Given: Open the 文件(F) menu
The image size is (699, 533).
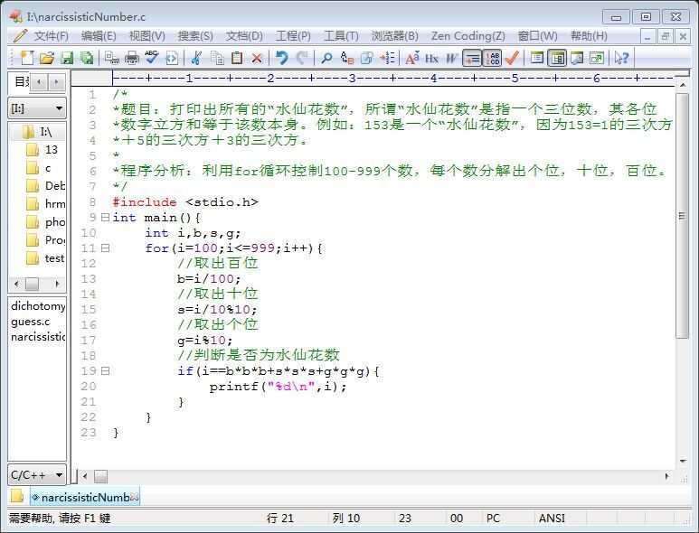Looking at the screenshot, I should point(52,36).
